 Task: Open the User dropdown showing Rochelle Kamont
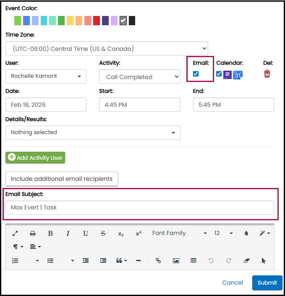point(46,76)
